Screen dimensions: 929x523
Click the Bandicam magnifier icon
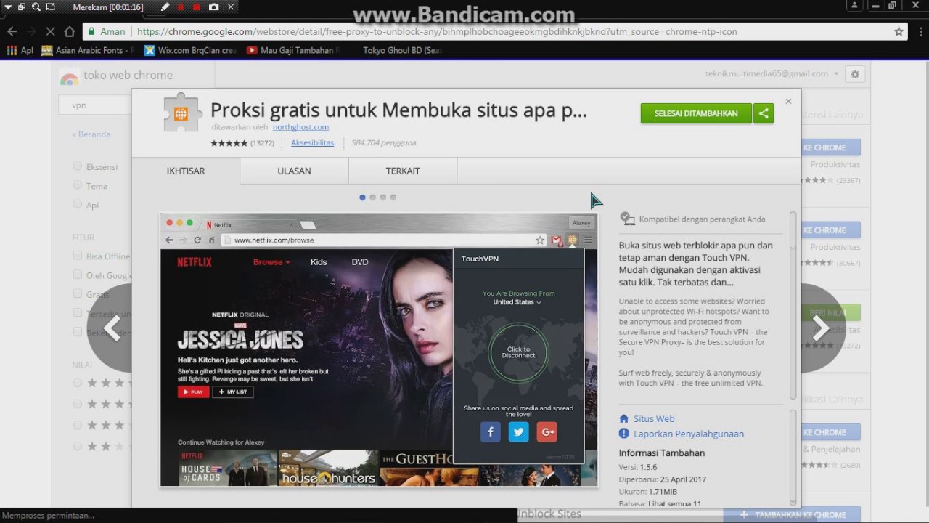pyautogui.click(x=36, y=7)
